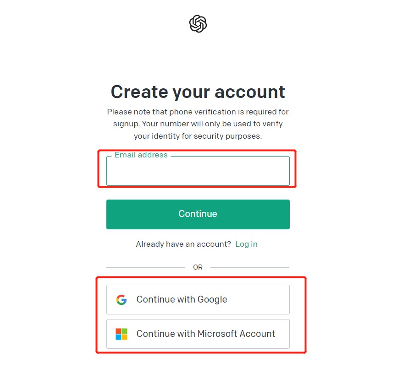Click the OpenAI logo at top

[198, 24]
